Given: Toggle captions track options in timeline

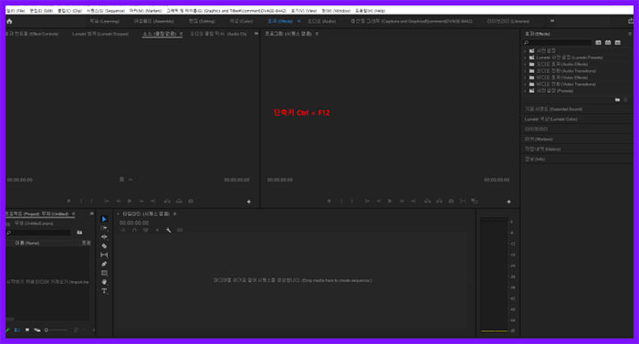Looking at the screenshot, I should click(x=180, y=231).
